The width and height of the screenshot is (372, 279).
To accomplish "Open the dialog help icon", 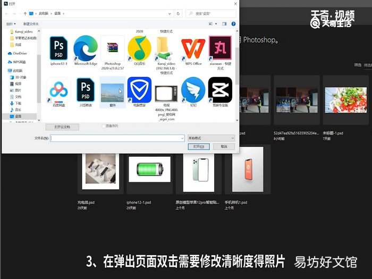I will pyautogui.click(x=233, y=24).
